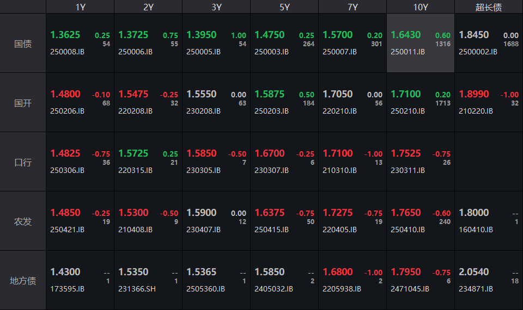Open the 231366.SH local bond cell
Image resolution: width=523 pixels, height=310 pixels.
pyautogui.click(x=148, y=281)
